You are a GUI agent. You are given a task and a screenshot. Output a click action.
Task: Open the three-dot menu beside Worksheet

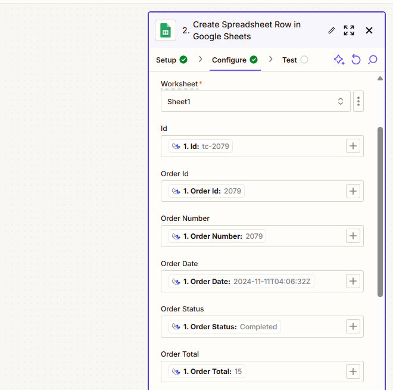click(x=358, y=102)
